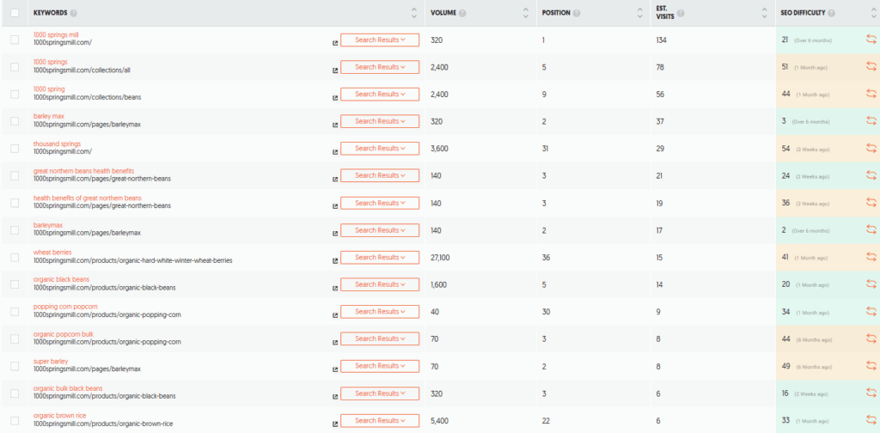
Task: Open external link icon in 'organic brown rice' row
Action: click(335, 424)
